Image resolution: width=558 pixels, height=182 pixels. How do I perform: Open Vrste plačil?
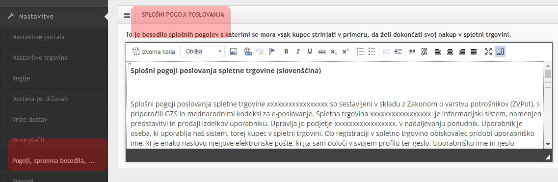53,140
